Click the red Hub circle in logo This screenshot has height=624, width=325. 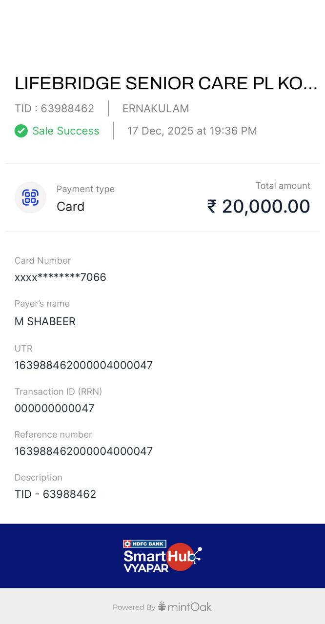(x=181, y=557)
